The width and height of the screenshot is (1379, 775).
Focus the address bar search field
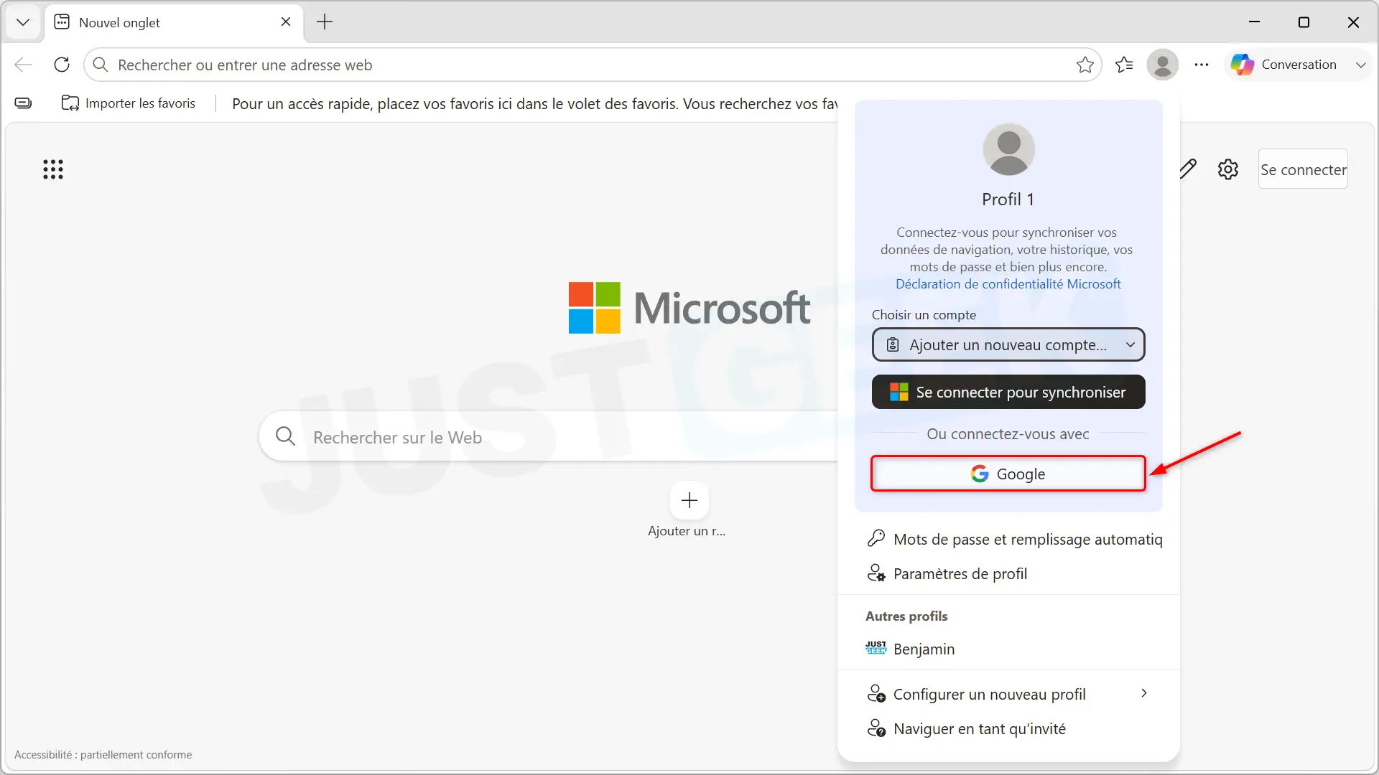coord(593,65)
